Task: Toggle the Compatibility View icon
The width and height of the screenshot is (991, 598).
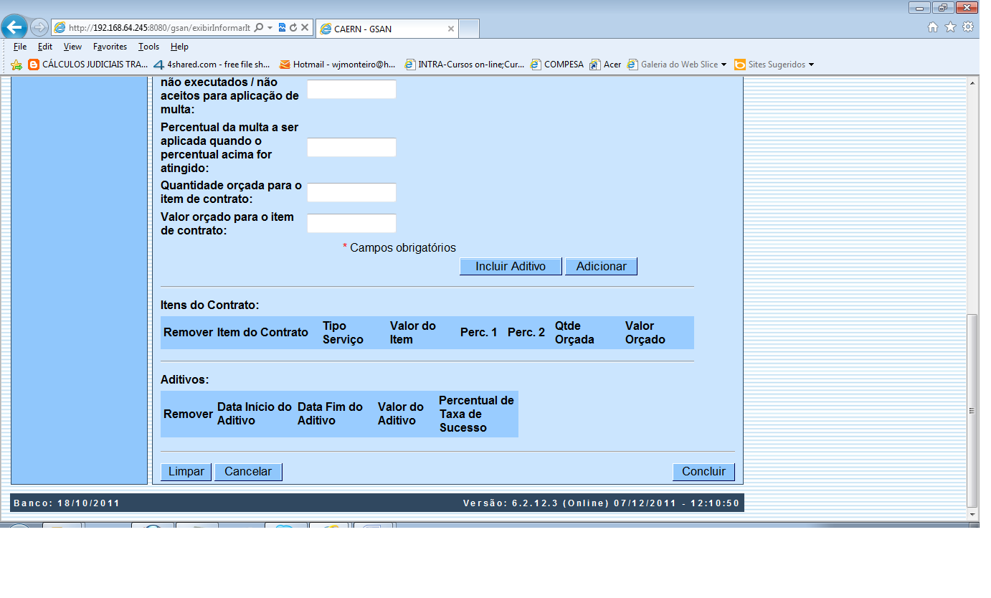Action: [x=282, y=28]
